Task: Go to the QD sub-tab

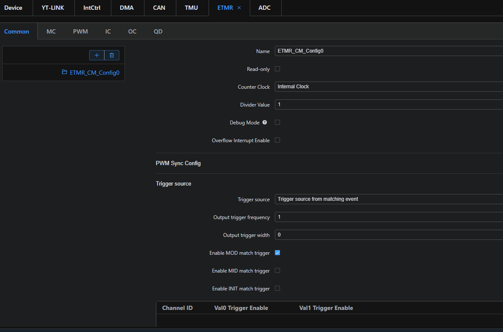Action: pyautogui.click(x=158, y=31)
